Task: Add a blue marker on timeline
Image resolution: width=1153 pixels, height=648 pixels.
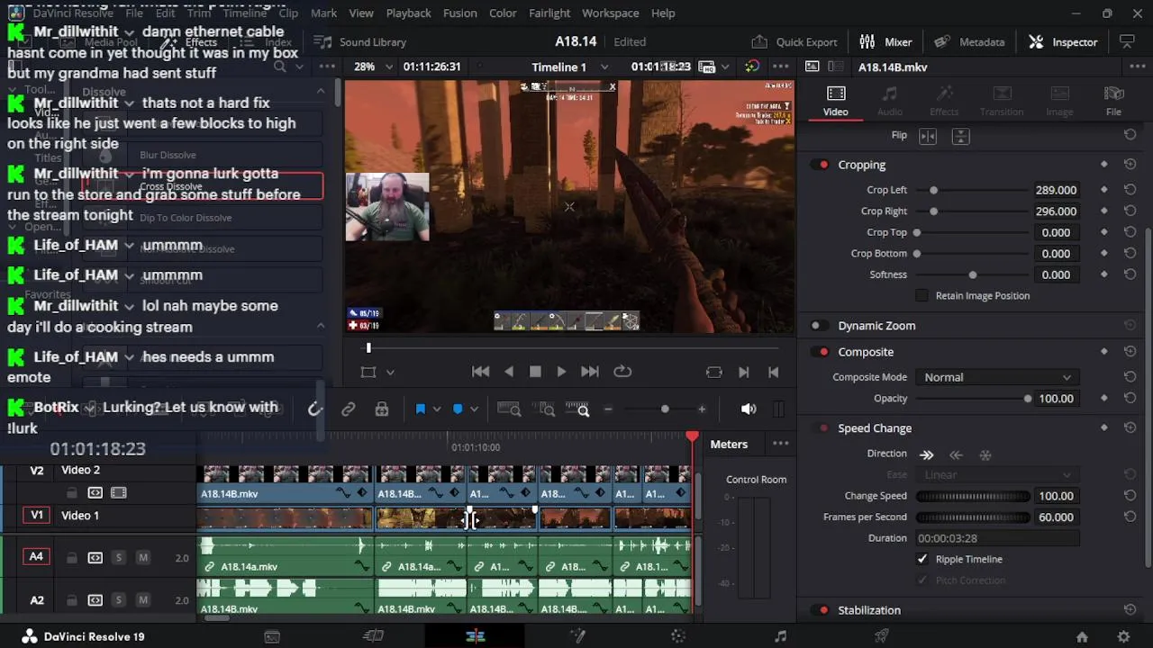Action: tap(458, 409)
